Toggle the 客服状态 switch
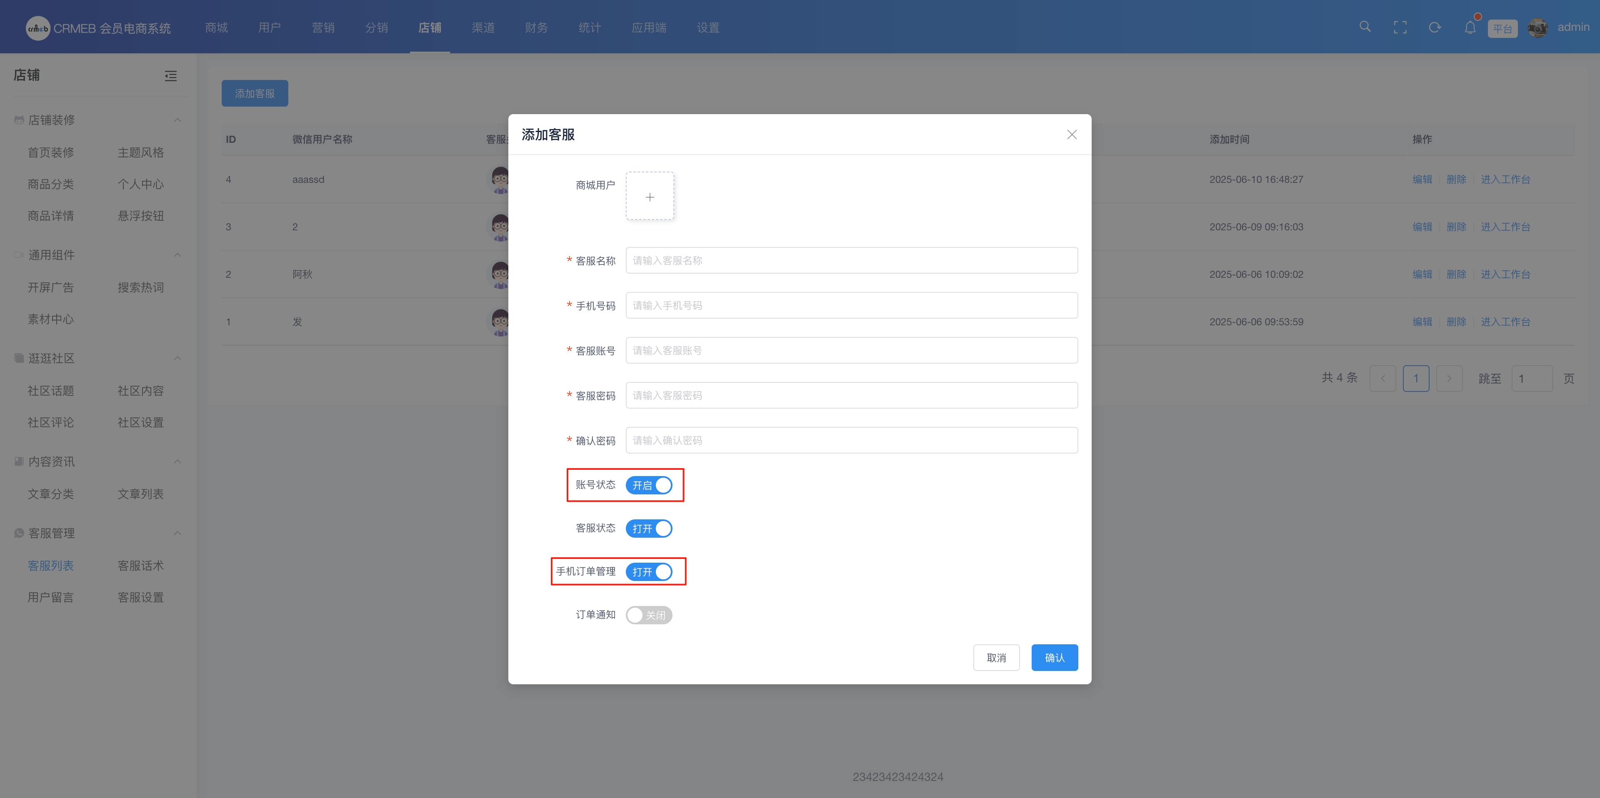Viewport: 1600px width, 798px height. [649, 529]
